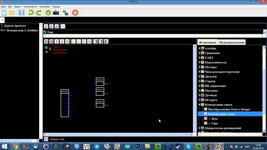Select the RTCGT block on the canvas

[x=65, y=103]
